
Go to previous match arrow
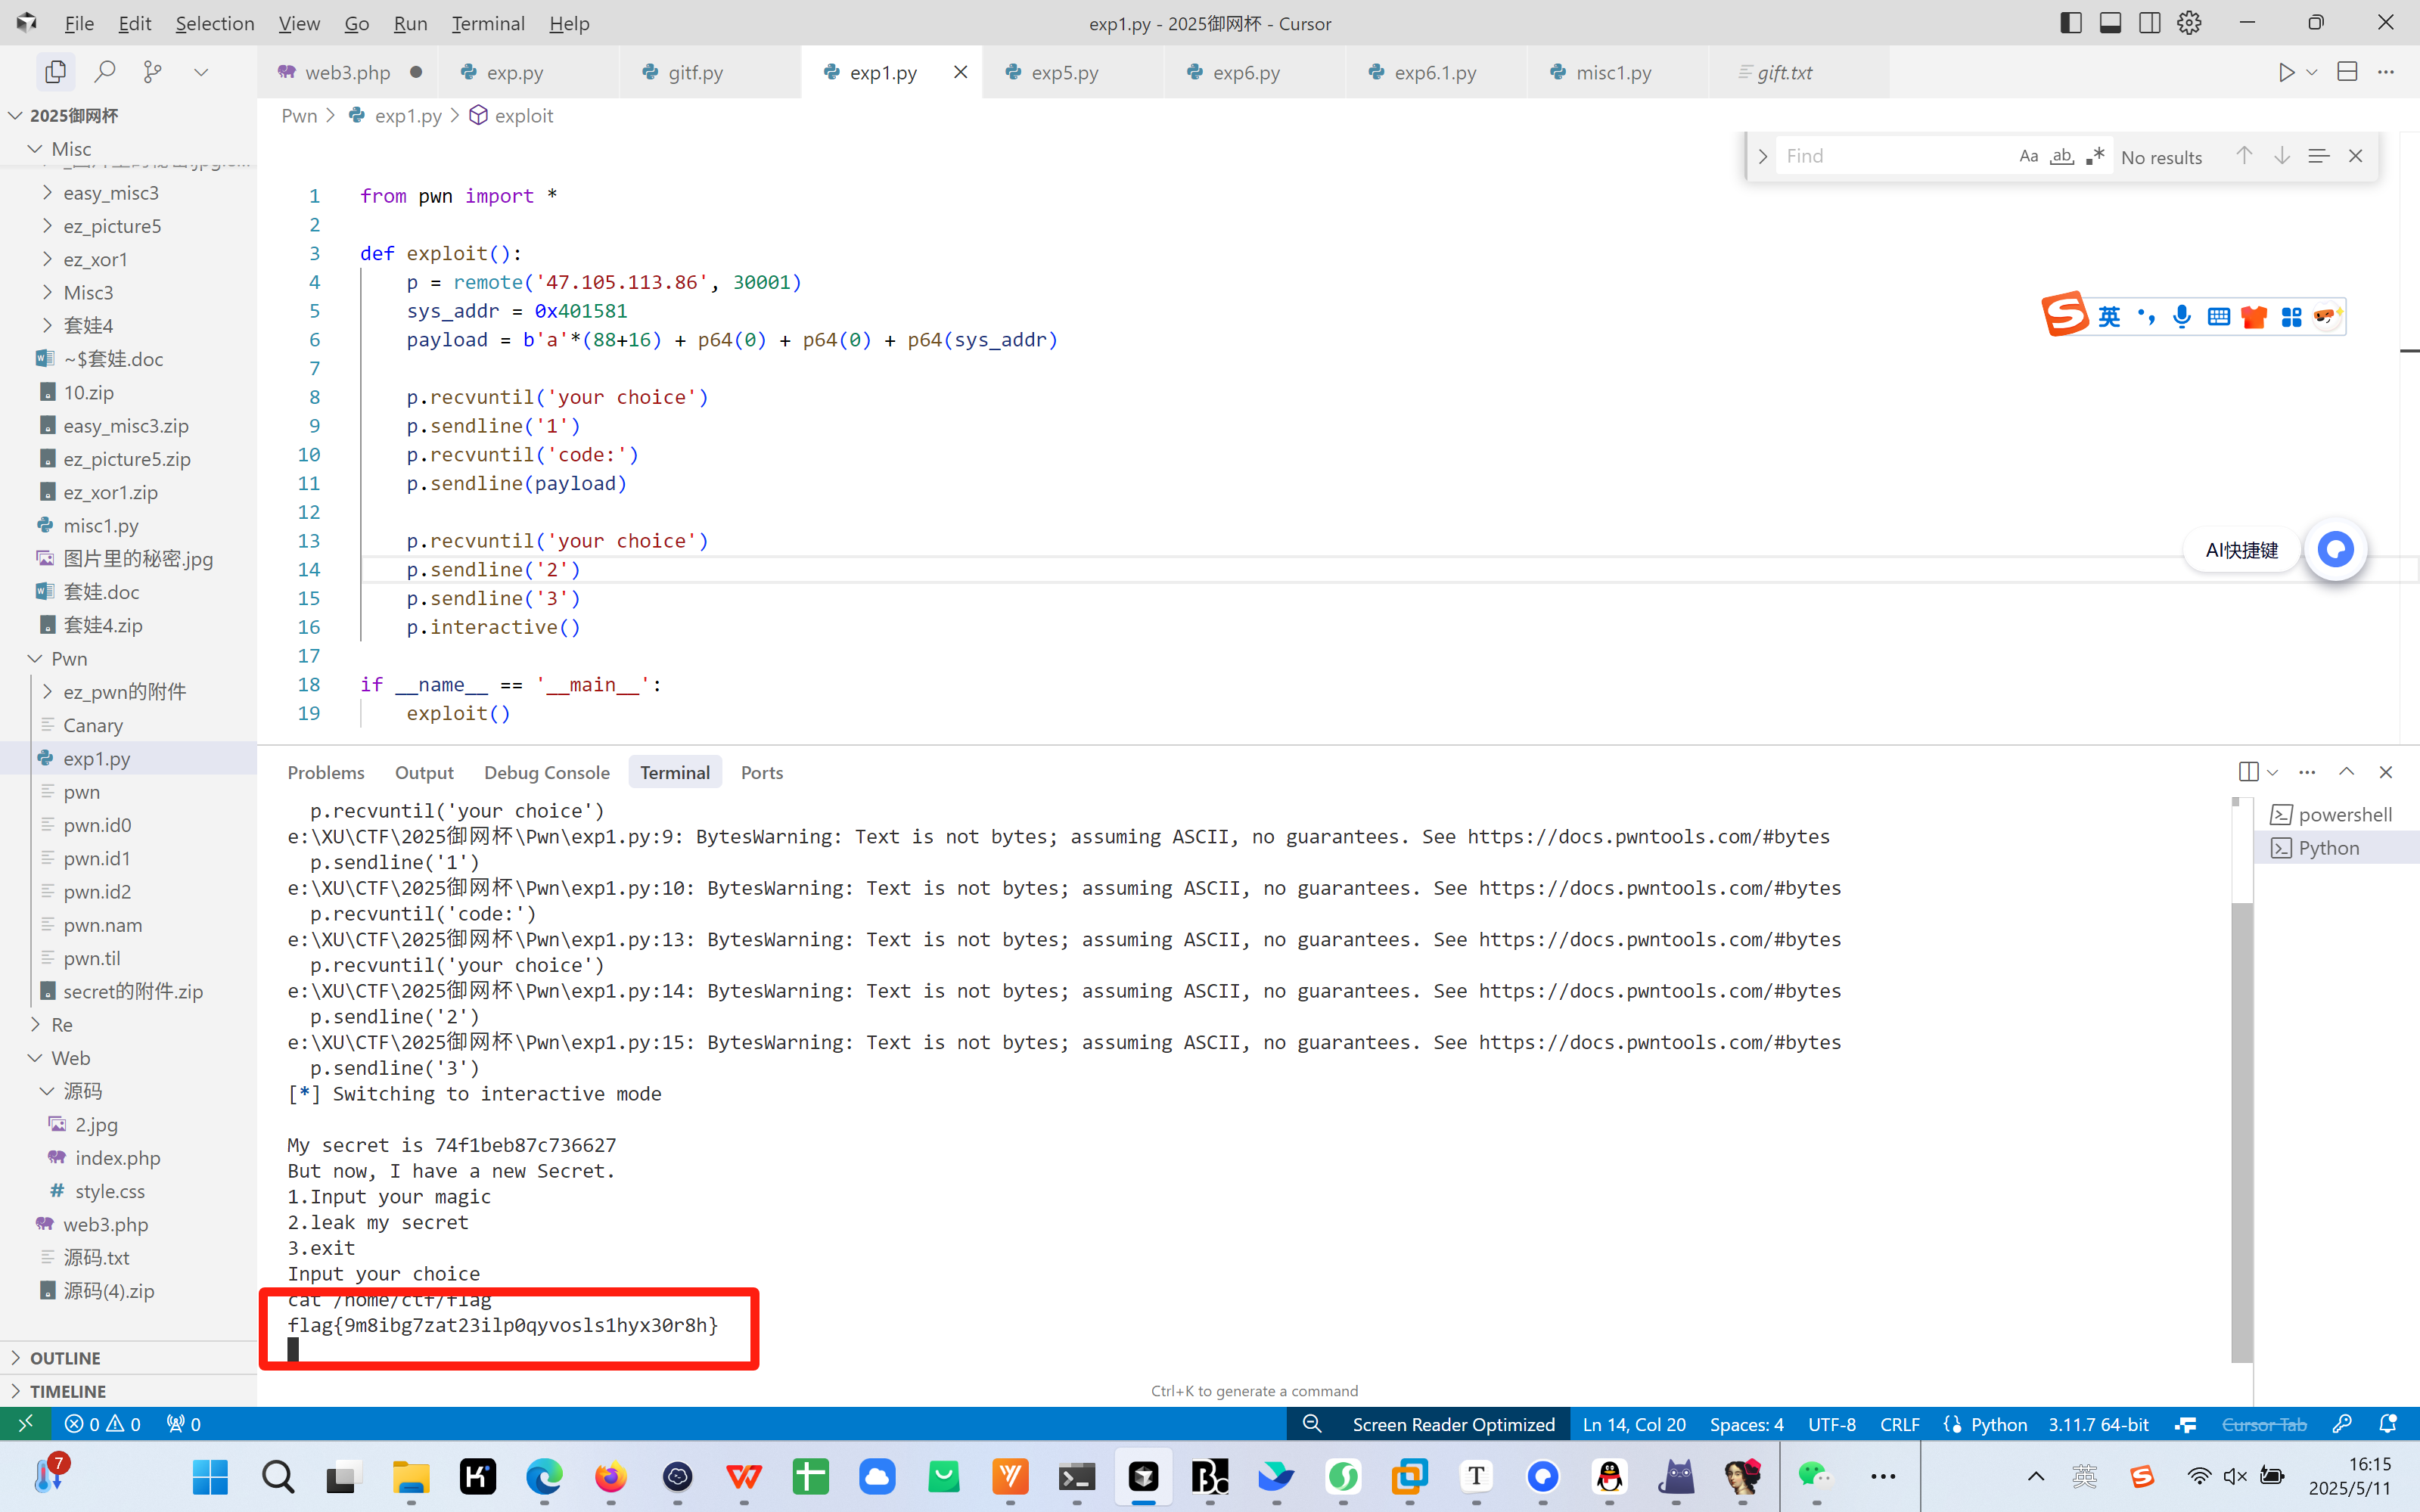(2244, 156)
